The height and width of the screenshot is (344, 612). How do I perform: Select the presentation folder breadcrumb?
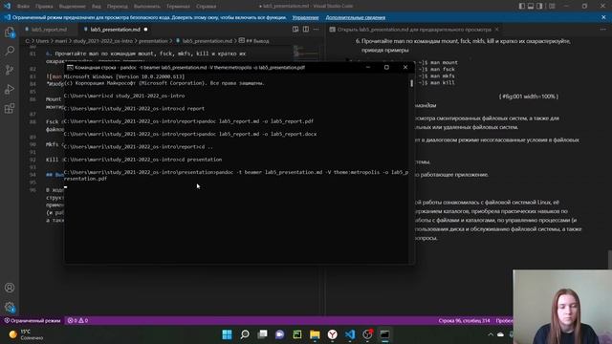click(x=153, y=41)
